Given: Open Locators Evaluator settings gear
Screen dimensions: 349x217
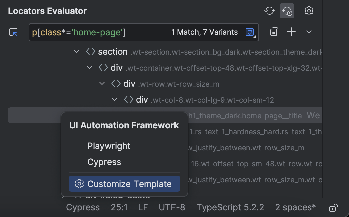Looking at the screenshot, I should click(x=309, y=11).
